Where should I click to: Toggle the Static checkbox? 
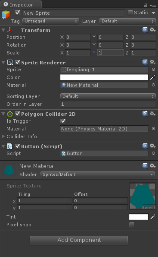[130, 13]
